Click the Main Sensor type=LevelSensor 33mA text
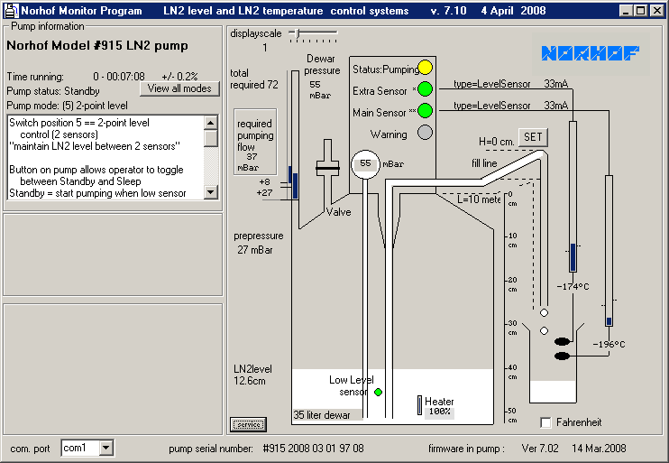The height and width of the screenshot is (463, 669). (510, 106)
